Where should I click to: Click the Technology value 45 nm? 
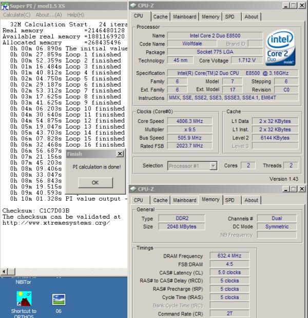click(x=180, y=60)
